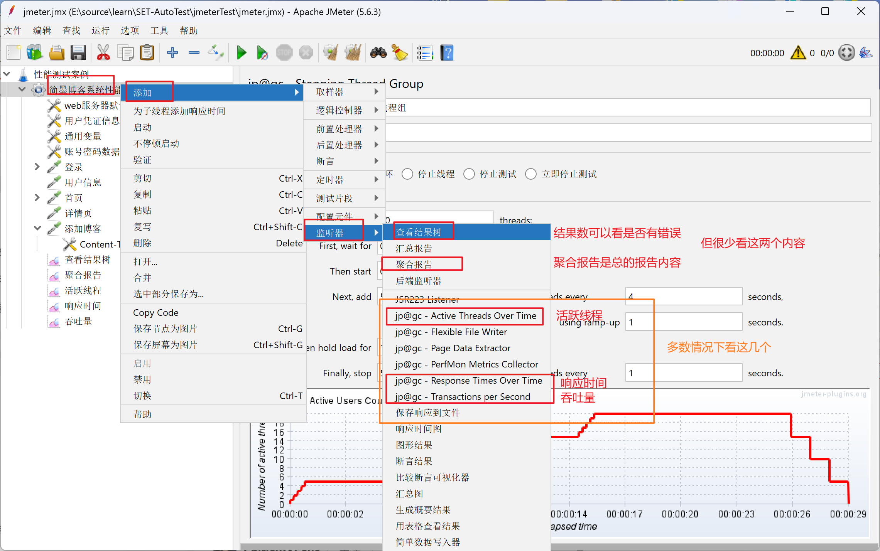
Task: Choose 添加 in the context menu
Action: tap(213, 93)
